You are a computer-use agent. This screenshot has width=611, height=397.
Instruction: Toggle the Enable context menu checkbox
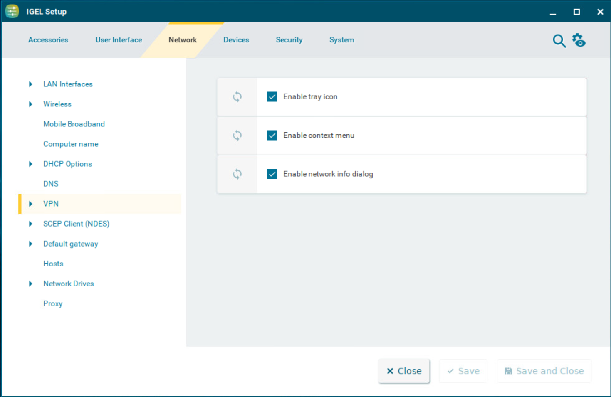pyautogui.click(x=272, y=136)
